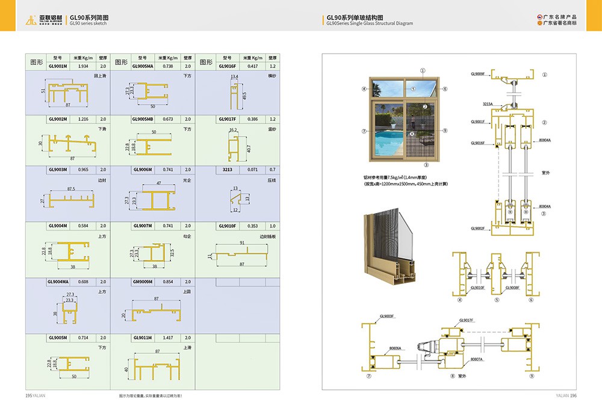The image size is (602, 411).
Task: Click the 广东省著名商标 badge icon
Action: [540, 23]
